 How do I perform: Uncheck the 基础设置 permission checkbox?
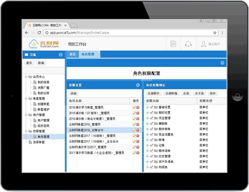pos(152,107)
